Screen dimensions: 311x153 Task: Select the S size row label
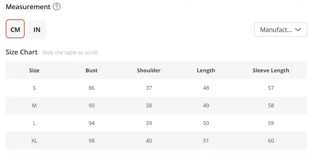(34, 88)
